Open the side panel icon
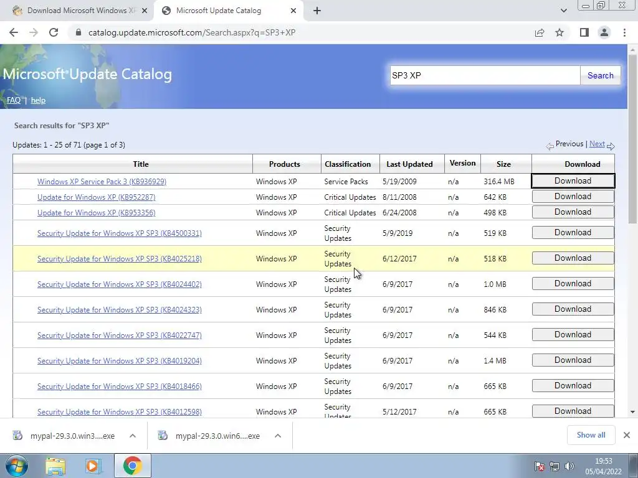 (x=584, y=32)
